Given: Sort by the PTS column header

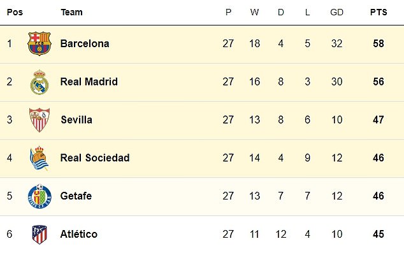Looking at the screenshot, I should tap(379, 12).
